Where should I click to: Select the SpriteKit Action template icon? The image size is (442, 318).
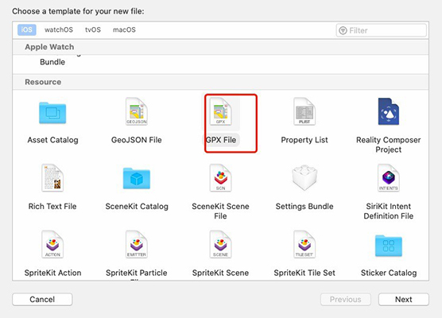click(52, 244)
